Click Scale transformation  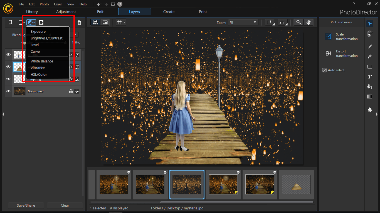click(342, 37)
